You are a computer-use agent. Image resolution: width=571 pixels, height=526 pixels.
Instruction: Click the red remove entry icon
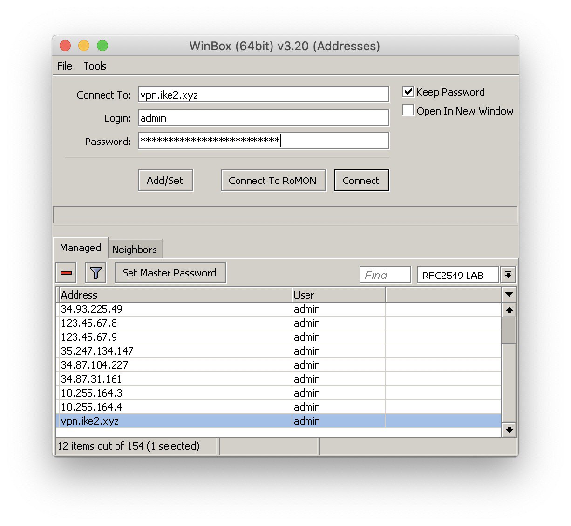(66, 273)
